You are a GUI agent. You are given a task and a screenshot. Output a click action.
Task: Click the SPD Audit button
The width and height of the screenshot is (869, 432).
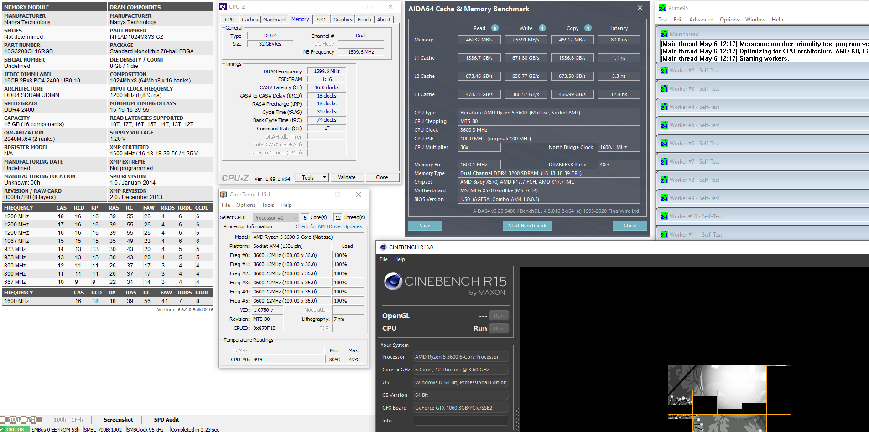pos(167,420)
